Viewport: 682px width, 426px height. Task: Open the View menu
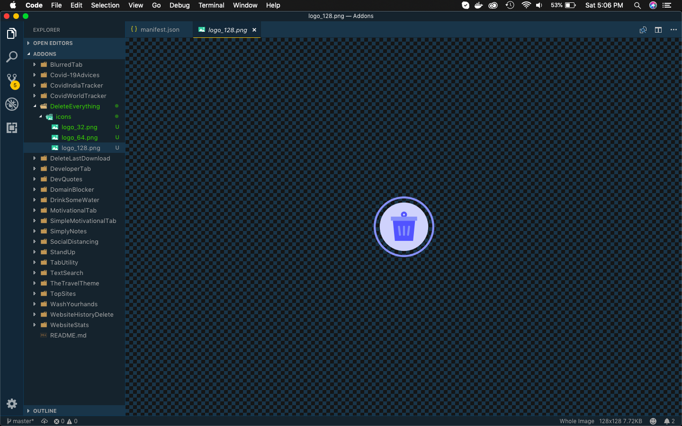tap(135, 5)
